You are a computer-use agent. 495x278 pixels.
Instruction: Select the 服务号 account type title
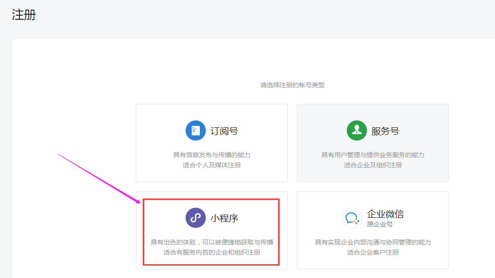click(385, 131)
